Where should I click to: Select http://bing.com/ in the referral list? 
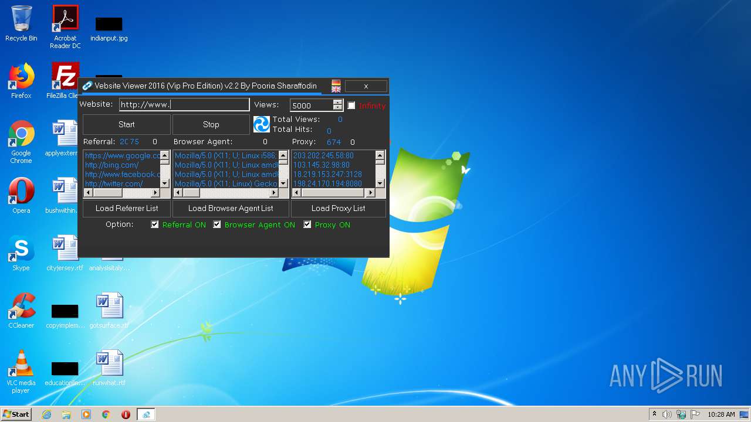tap(111, 165)
